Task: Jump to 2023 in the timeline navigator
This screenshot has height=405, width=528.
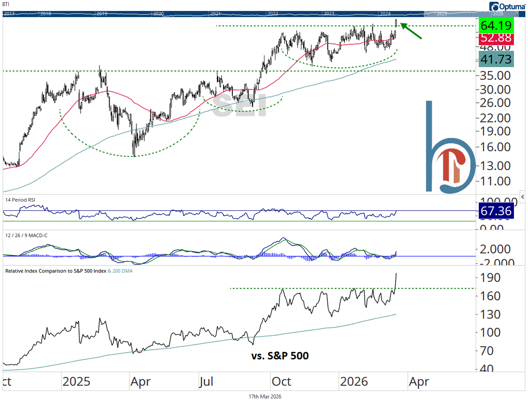Action: (329, 14)
